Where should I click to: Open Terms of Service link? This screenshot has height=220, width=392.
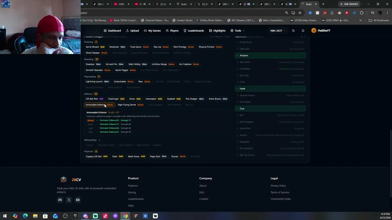(x=280, y=193)
